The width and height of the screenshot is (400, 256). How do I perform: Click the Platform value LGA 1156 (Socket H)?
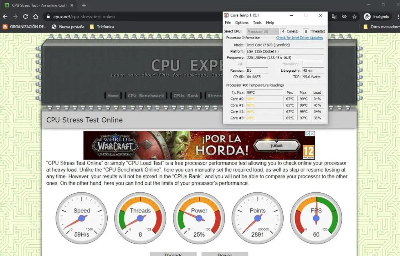[x=285, y=51]
